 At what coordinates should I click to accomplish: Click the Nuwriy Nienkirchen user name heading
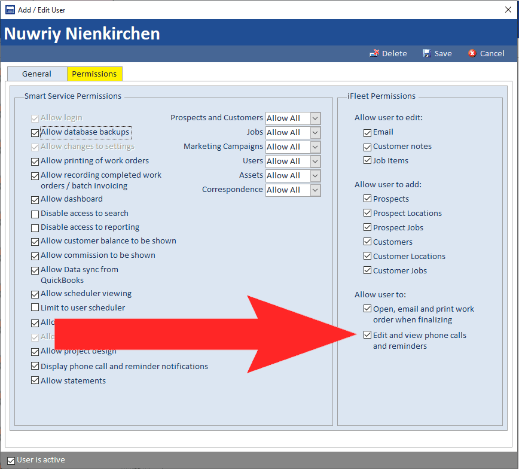82,33
